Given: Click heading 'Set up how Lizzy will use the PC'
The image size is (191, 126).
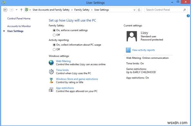Looking at the screenshot, I should (72, 20).
